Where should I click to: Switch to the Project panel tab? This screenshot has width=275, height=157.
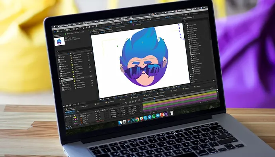point(56,35)
